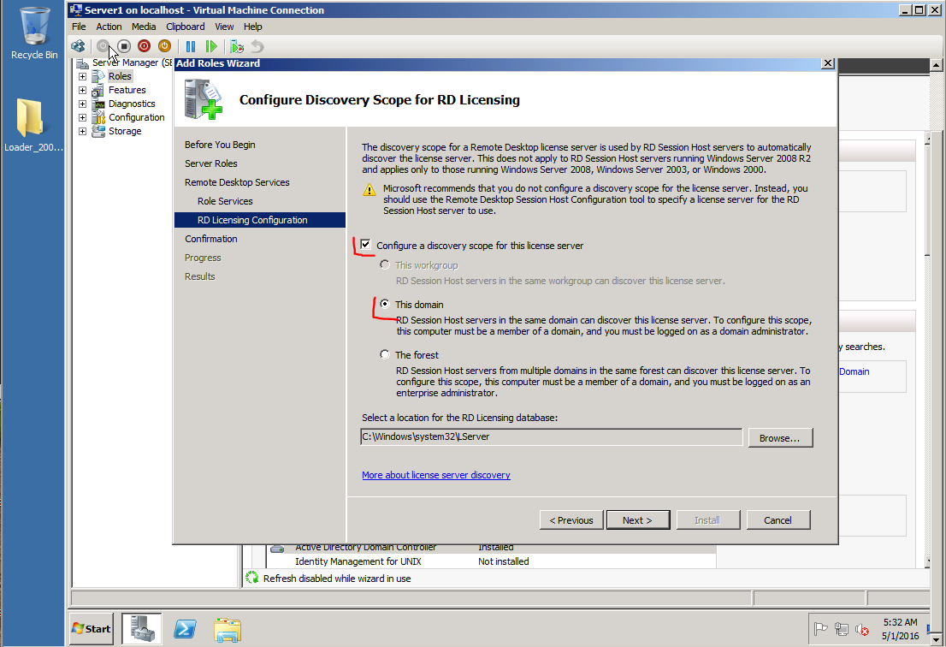
Task: Select the This workgroup radio button
Action: (385, 264)
